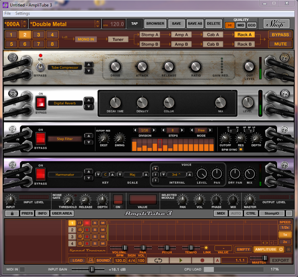Click the snowflake icon next to AMPLITUBE
This screenshot has height=277, width=298.
288,249
